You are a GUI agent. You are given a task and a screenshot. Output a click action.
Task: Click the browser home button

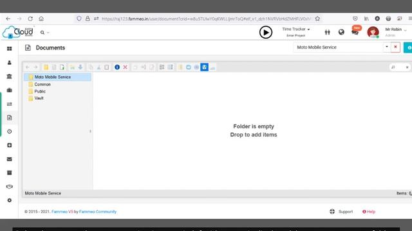[41, 19]
